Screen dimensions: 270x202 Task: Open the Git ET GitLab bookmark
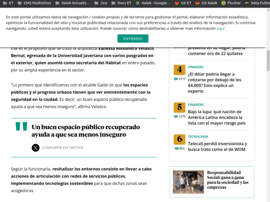[183, 3]
